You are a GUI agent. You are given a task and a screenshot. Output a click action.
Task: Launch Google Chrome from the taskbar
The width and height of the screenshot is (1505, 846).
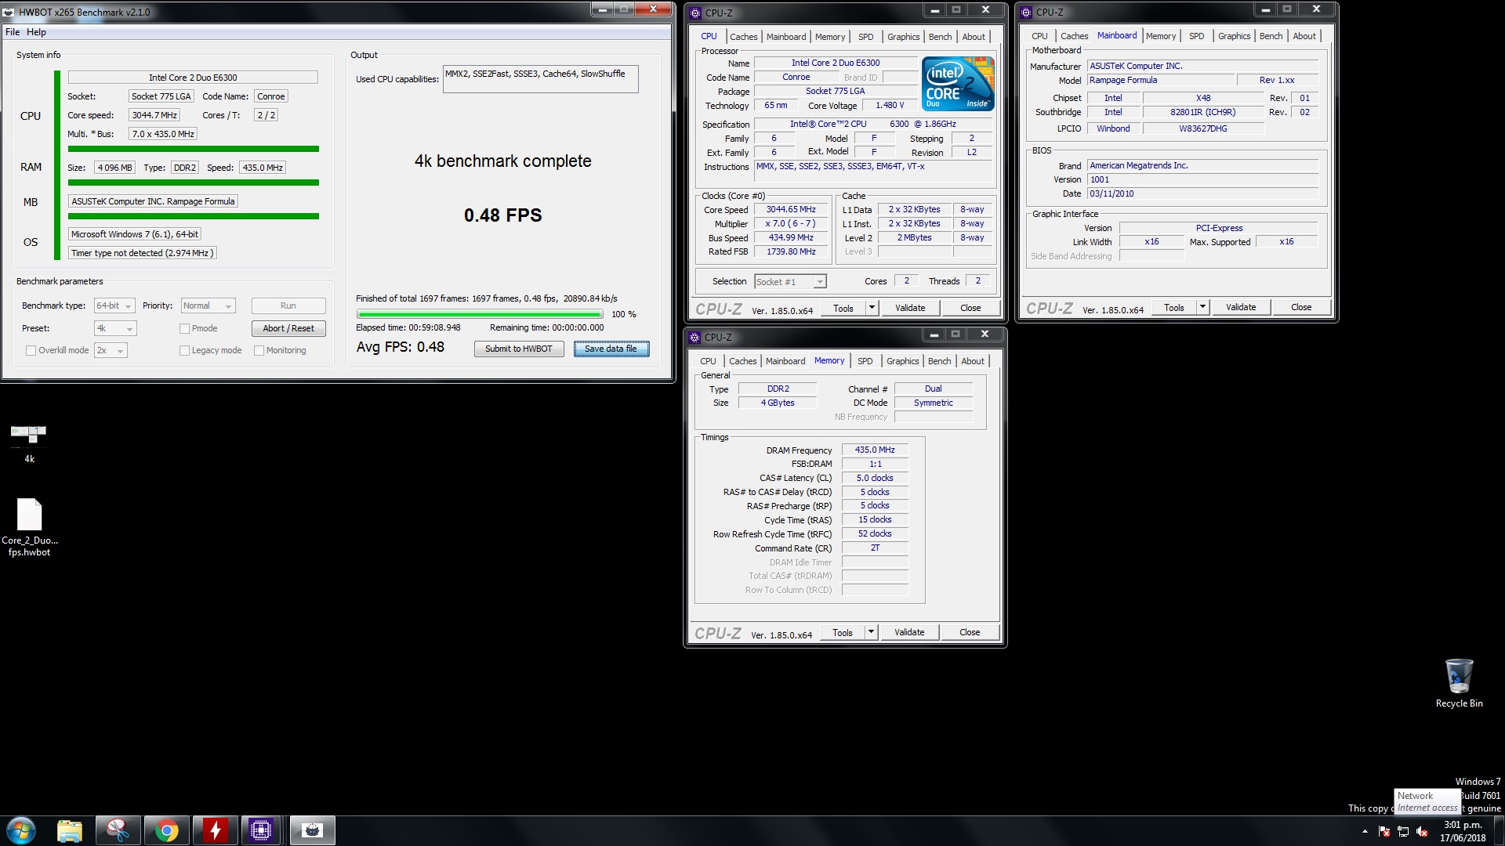[166, 830]
